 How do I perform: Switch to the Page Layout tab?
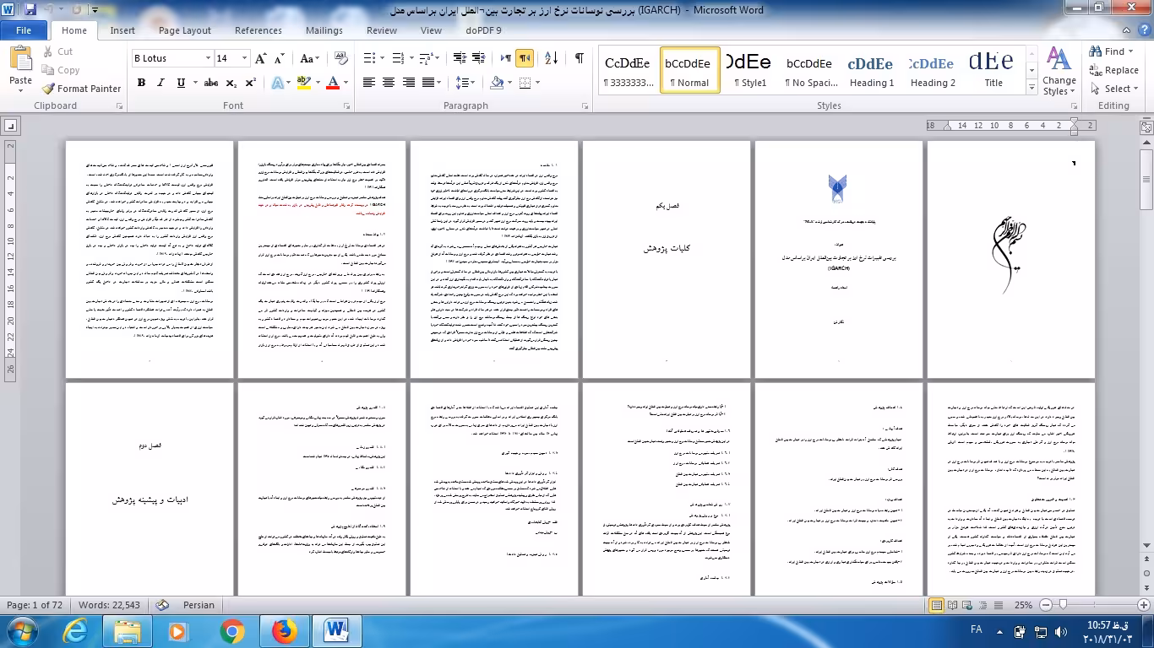point(184,30)
